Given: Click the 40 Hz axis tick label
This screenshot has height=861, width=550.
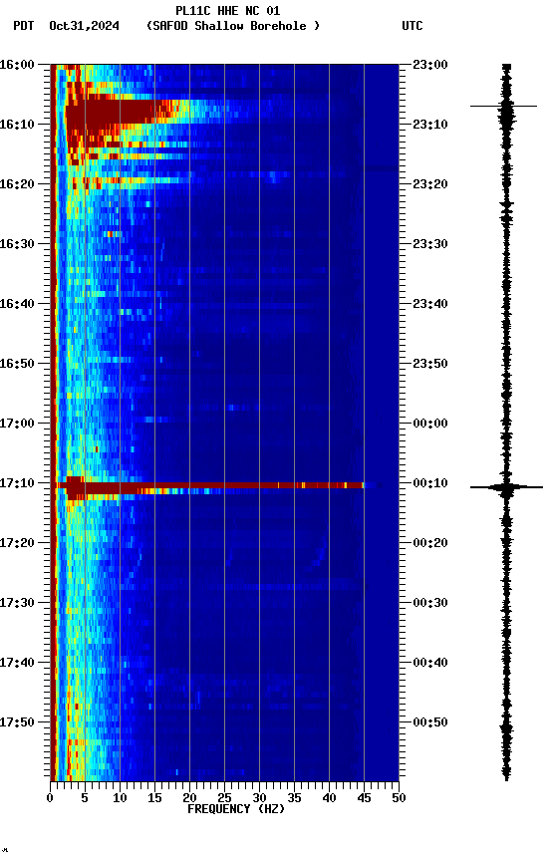Looking at the screenshot, I should 329,798.
